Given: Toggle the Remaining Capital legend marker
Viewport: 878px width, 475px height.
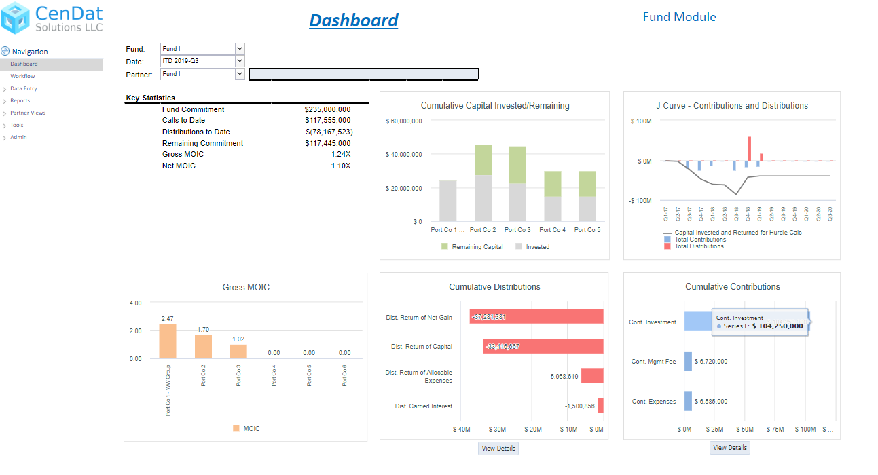Looking at the screenshot, I should (445, 247).
